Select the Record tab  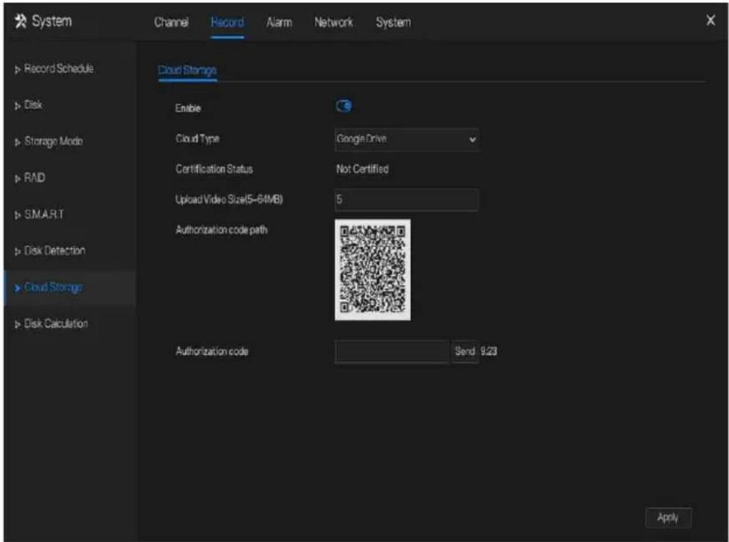(227, 22)
